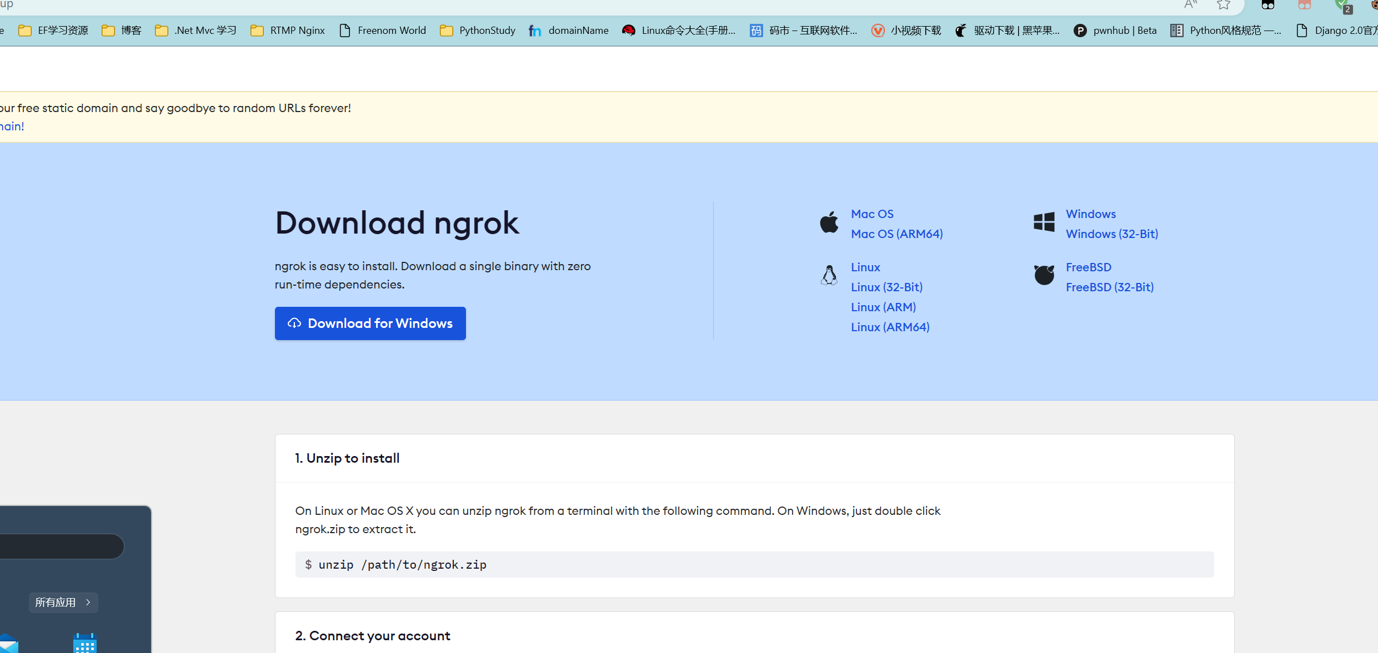
Task: Open the 码市 bookmark
Action: pos(803,31)
